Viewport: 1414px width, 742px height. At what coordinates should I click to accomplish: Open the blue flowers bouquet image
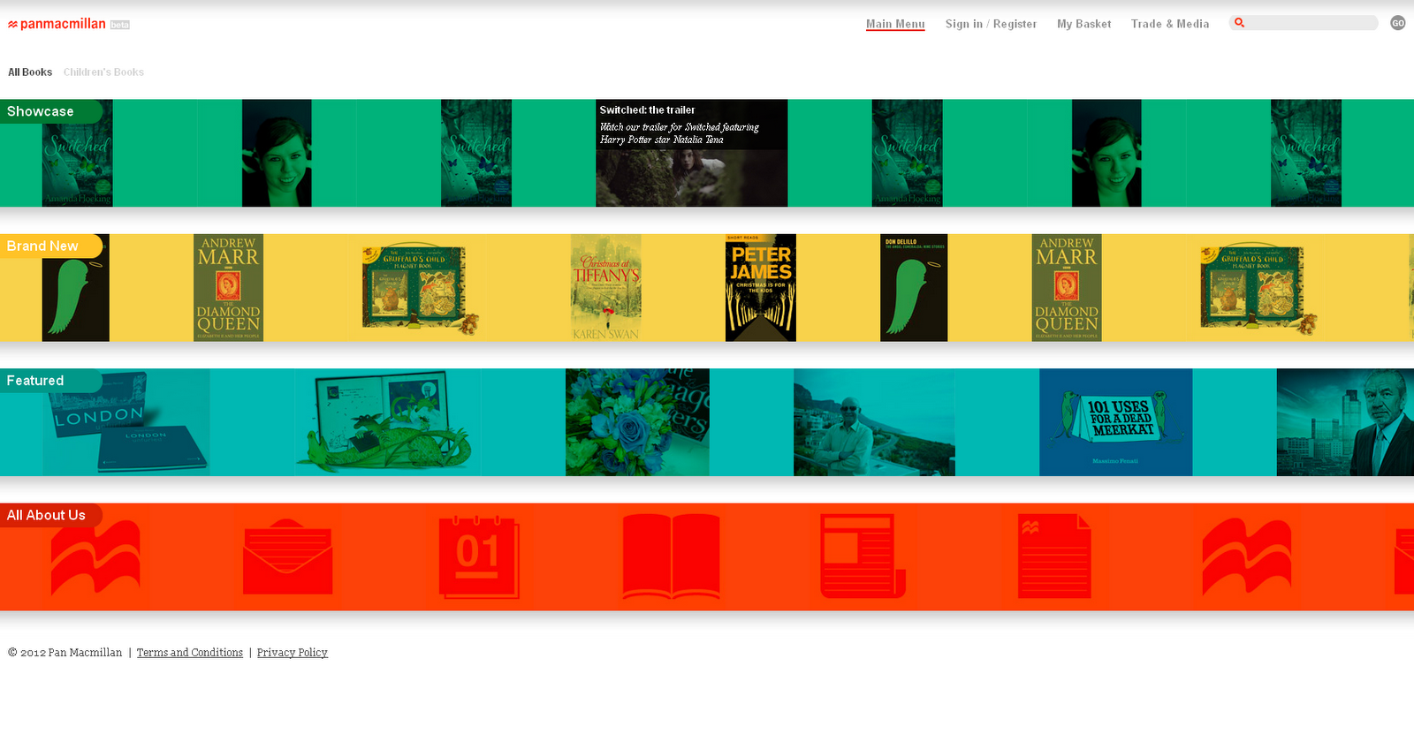[637, 422]
